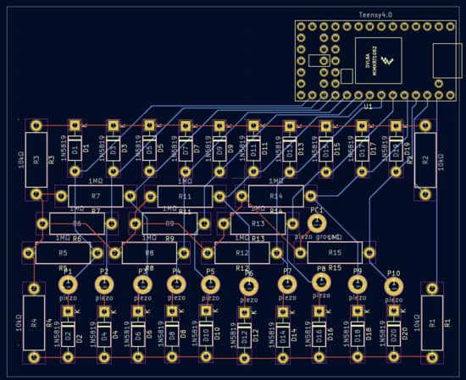Select resistor R3 footprint body

tap(36, 160)
